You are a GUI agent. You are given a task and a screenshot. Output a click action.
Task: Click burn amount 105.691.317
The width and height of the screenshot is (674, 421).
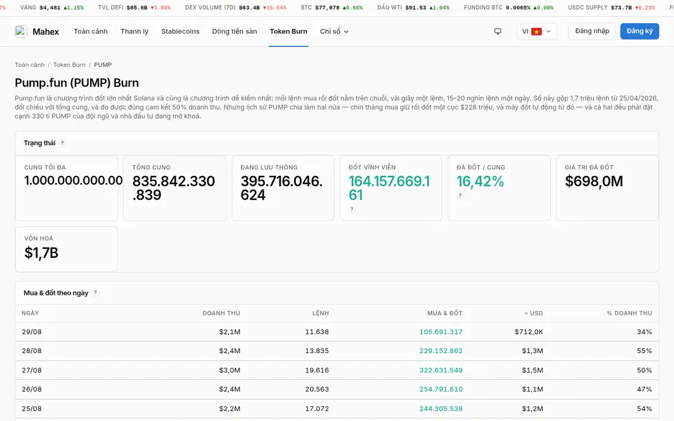coord(441,332)
